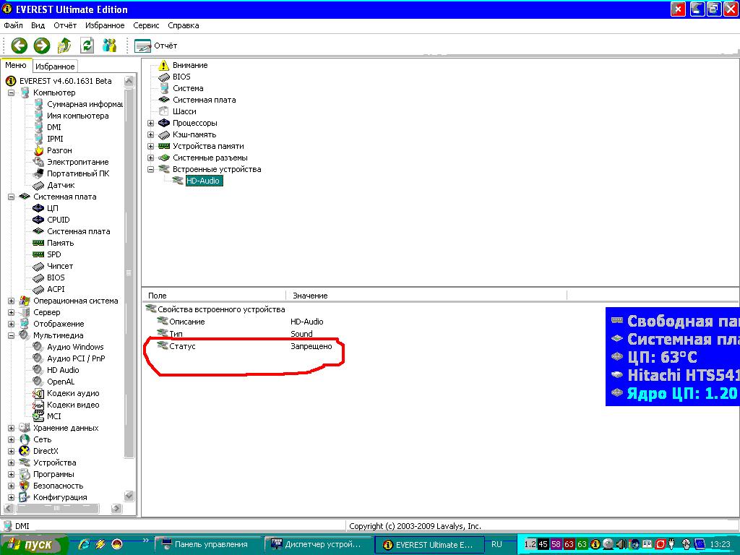Open HD Audio under Мультимедиа
The width and height of the screenshot is (740, 555).
pos(63,370)
